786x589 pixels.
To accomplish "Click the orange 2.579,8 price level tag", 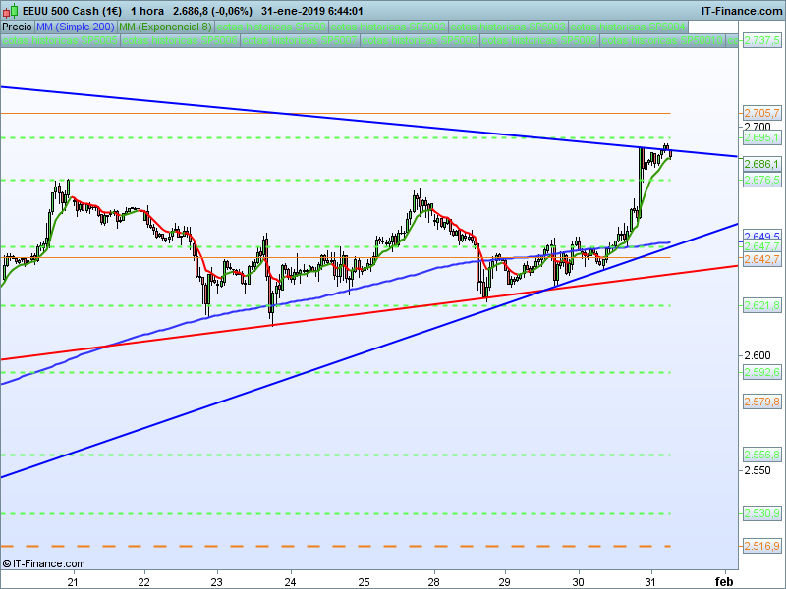I will (x=761, y=402).
